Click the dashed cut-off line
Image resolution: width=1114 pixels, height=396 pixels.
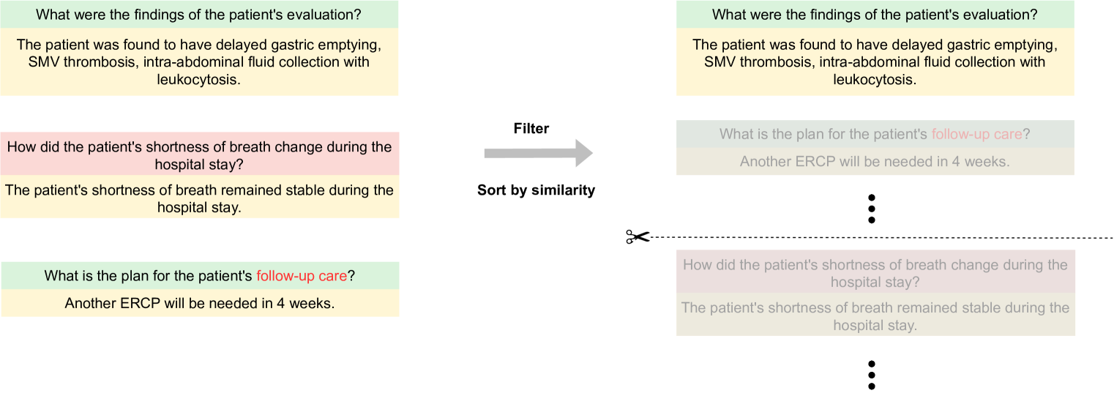(878, 238)
